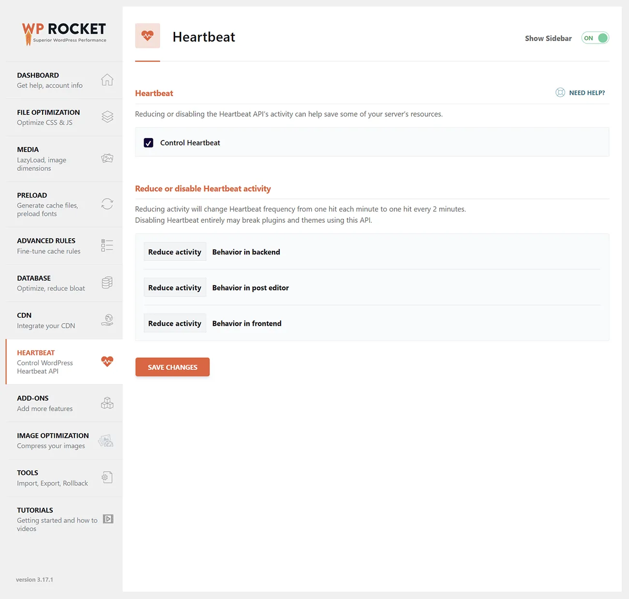Screen dimensions: 629x599
Task: Click the WP Rocket logo
Action: pyautogui.click(x=64, y=33)
